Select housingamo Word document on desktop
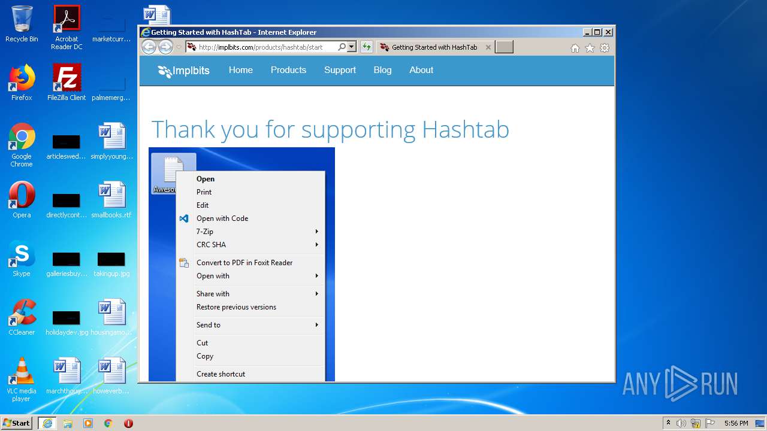The width and height of the screenshot is (767, 431). pyautogui.click(x=111, y=317)
